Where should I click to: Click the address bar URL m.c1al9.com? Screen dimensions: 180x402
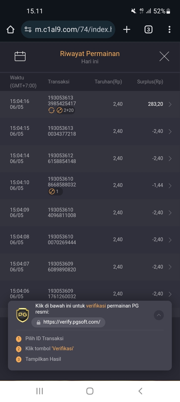pos(73,29)
